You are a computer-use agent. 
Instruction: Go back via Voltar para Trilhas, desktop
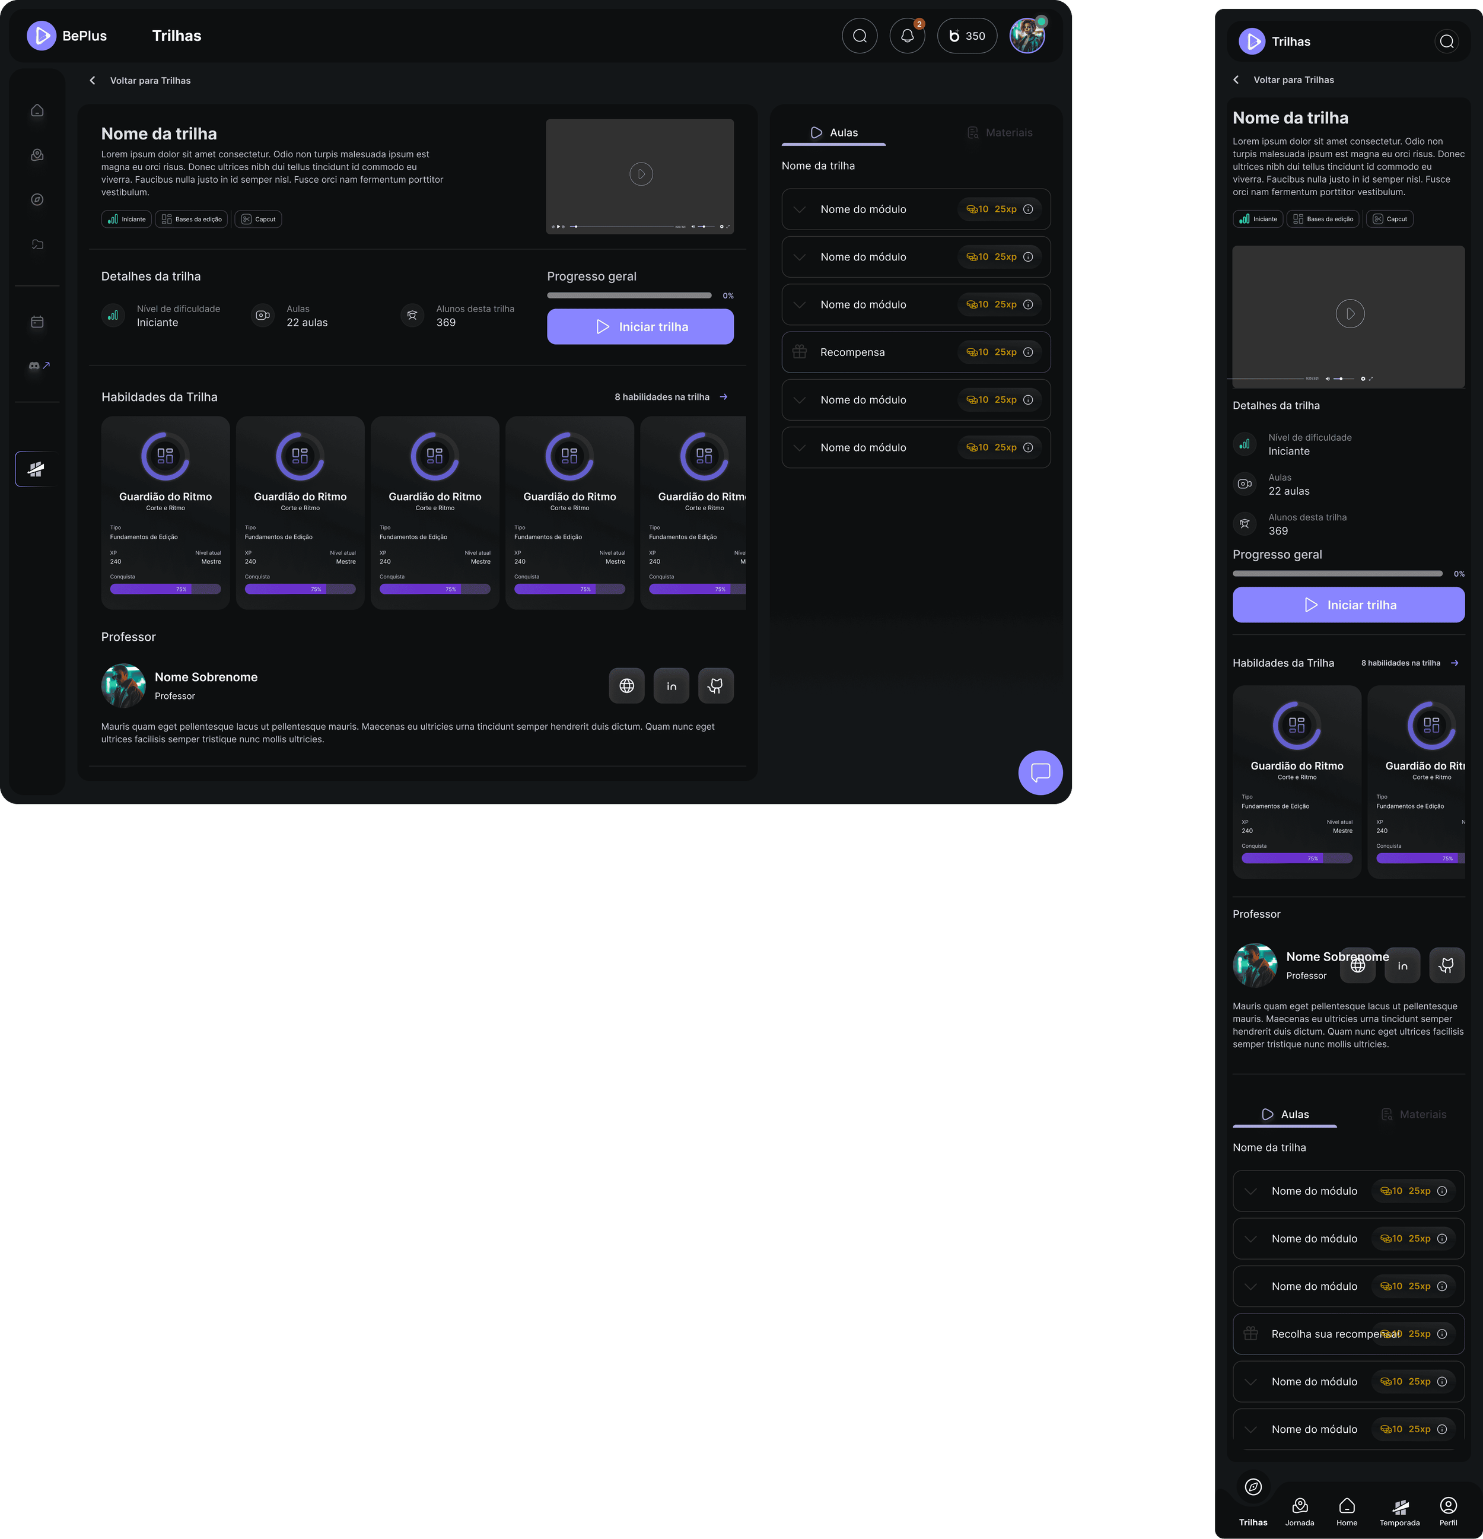point(140,81)
